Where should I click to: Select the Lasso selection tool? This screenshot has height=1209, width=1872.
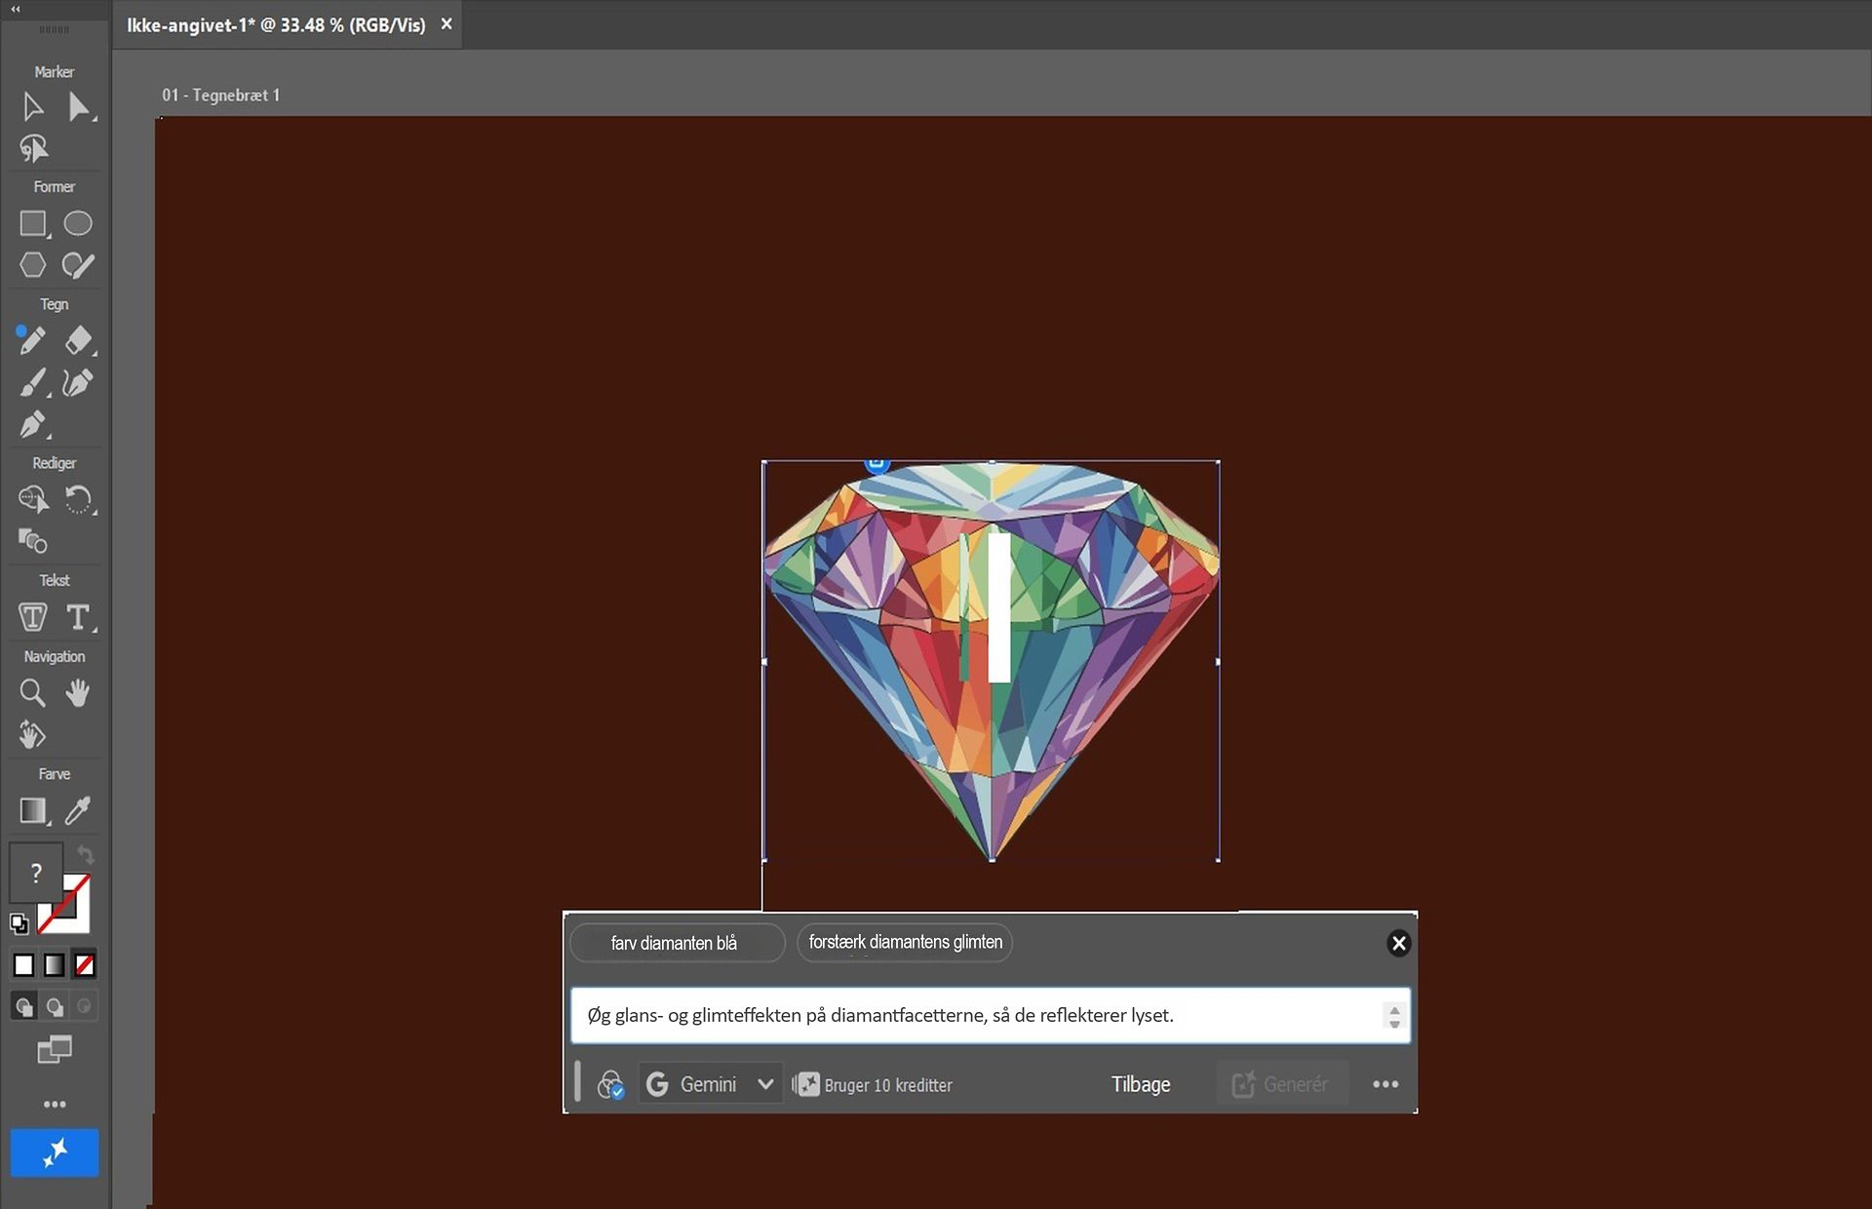point(33,148)
